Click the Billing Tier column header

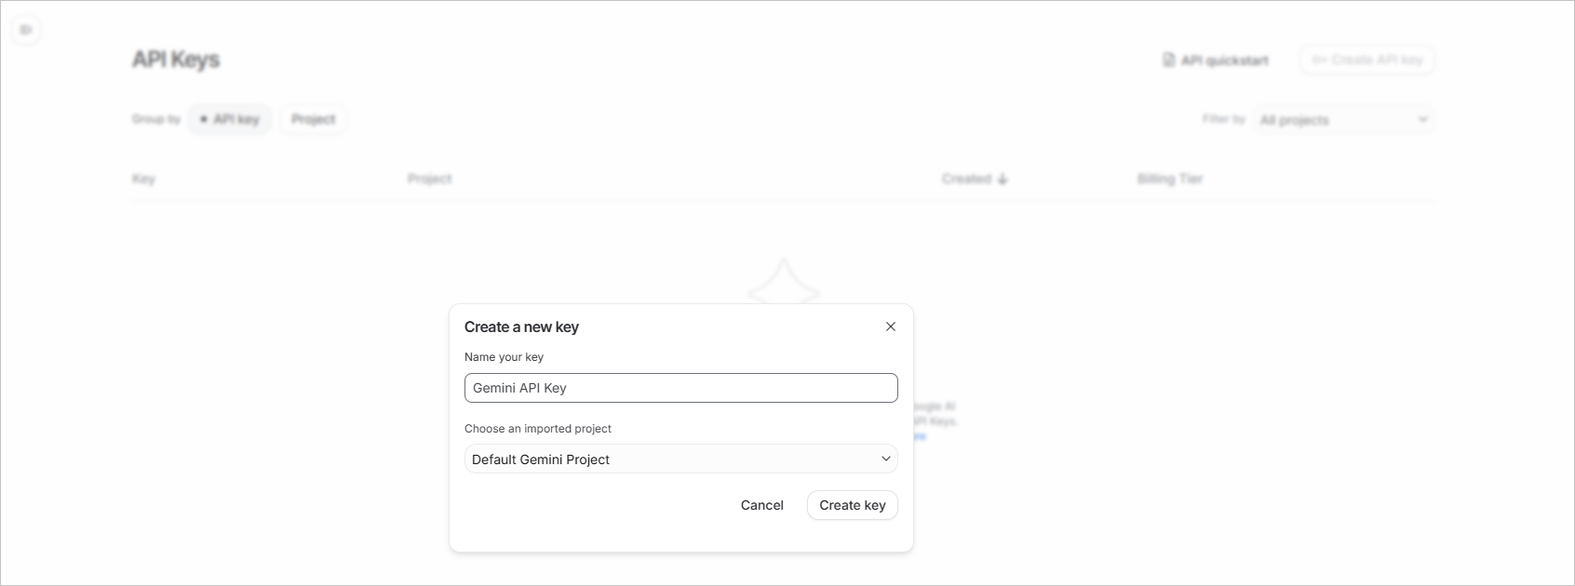pyautogui.click(x=1170, y=179)
